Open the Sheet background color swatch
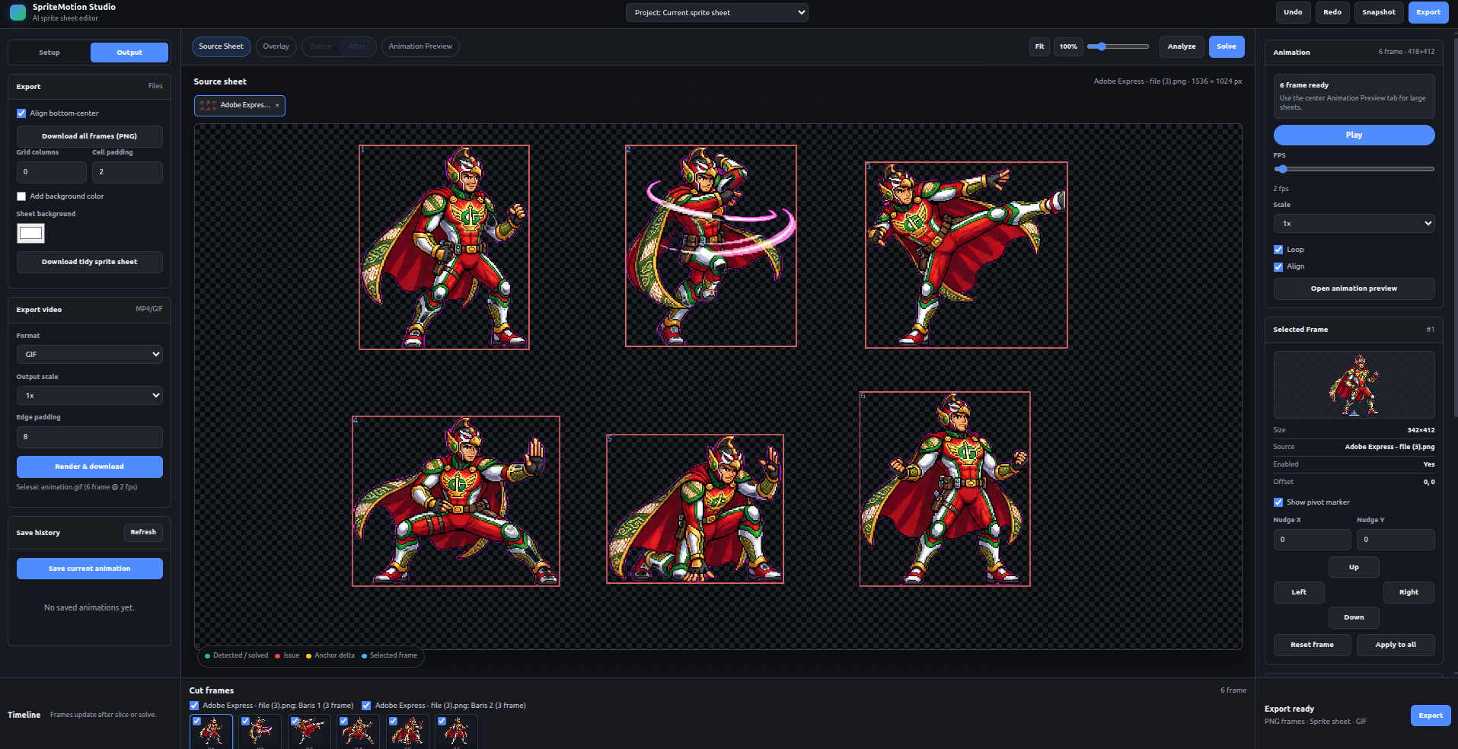Screen dimensions: 1458x749 [30, 233]
